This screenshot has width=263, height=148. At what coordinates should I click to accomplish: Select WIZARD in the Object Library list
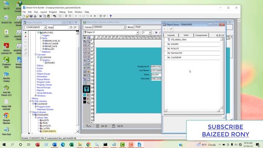(192, 44)
